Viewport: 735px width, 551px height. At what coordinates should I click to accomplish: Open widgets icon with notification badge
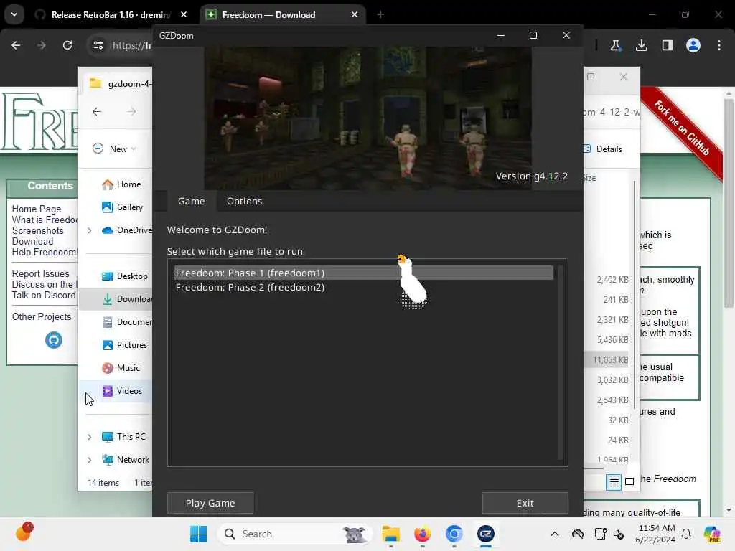click(23, 533)
